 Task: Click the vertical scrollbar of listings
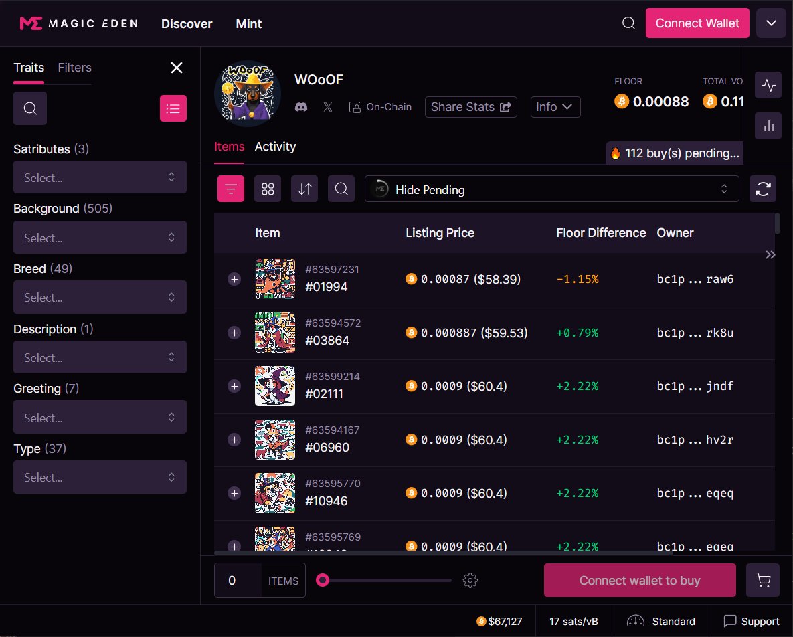(x=777, y=223)
